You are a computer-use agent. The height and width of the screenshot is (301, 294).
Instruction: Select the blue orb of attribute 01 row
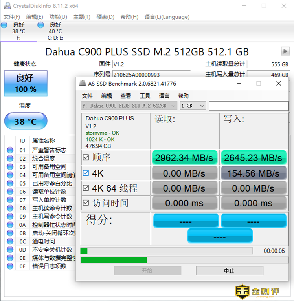pyautogui.click(x=10, y=150)
